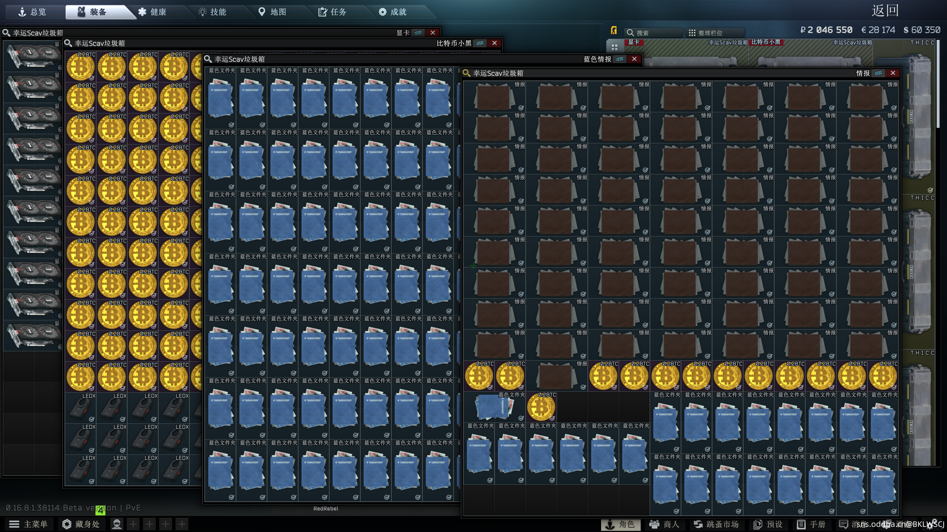Go to the 地图 map tab
The height and width of the screenshot is (532, 947).
click(272, 12)
